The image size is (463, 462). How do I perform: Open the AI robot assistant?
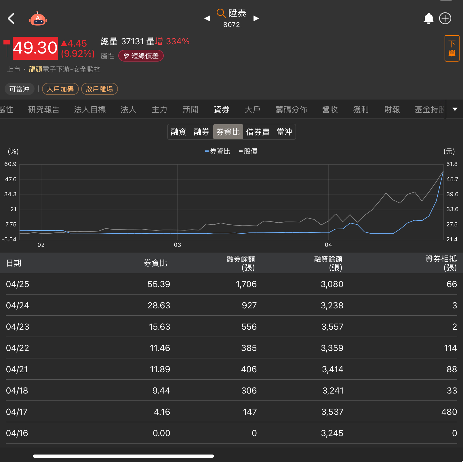coord(38,19)
